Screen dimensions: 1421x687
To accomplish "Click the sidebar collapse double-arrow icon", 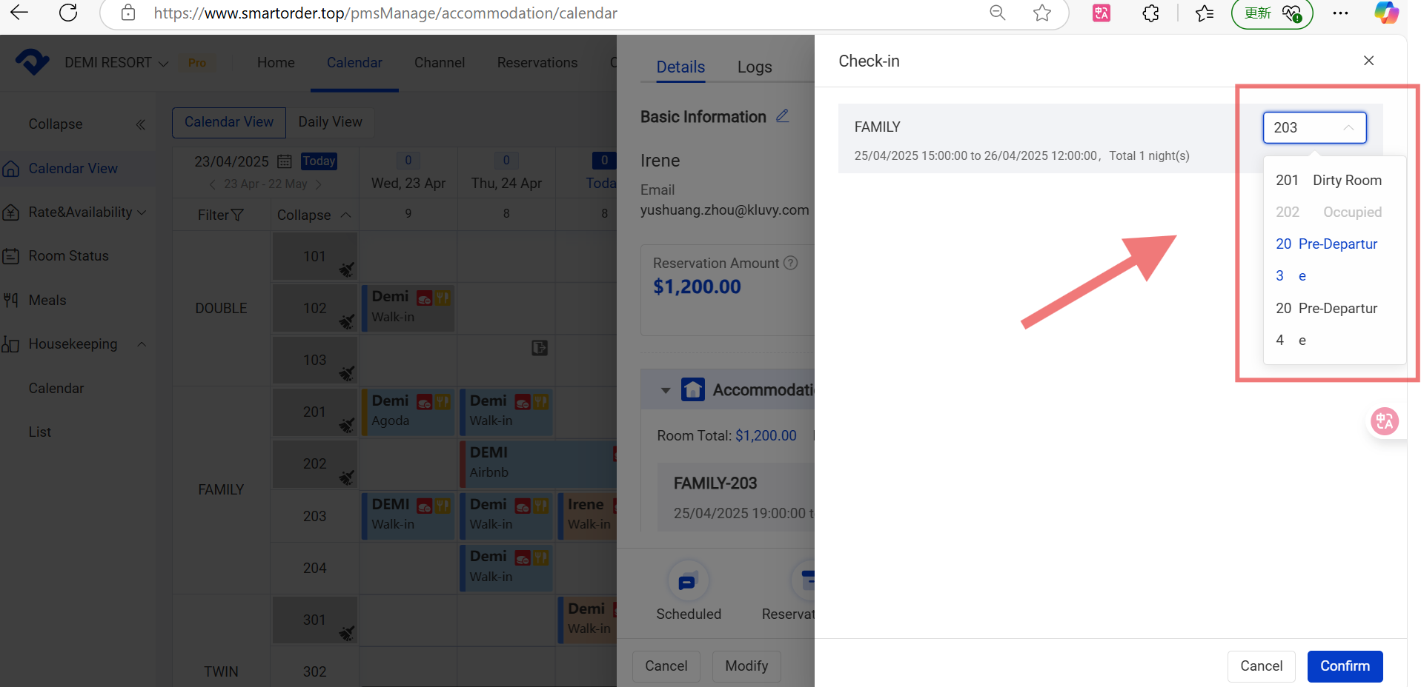I will tap(141, 124).
